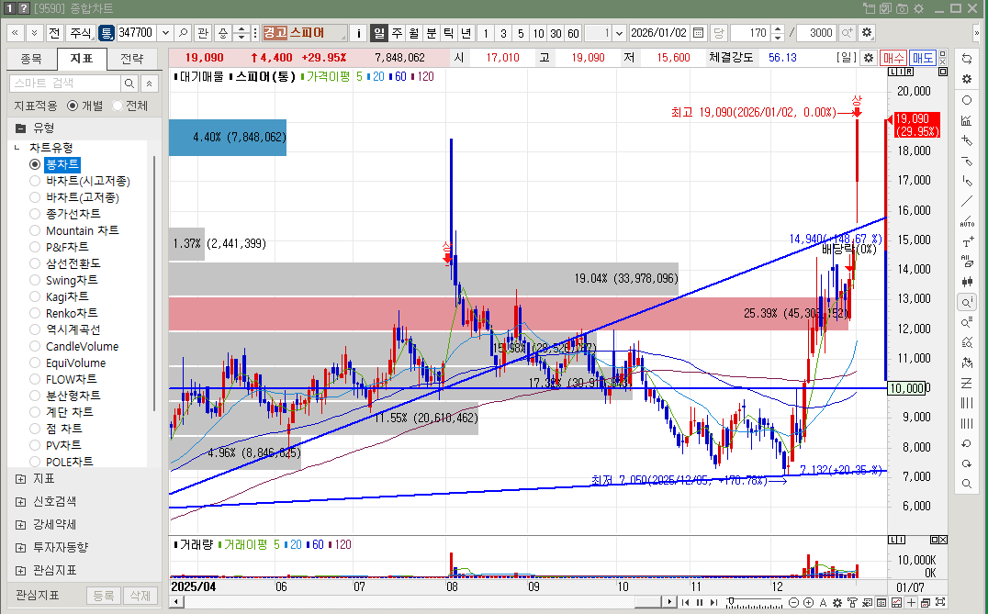Select the 틱 tick period button

pos(448,33)
